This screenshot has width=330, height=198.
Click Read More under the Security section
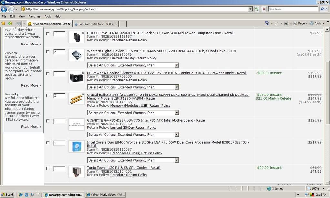tap(31, 126)
